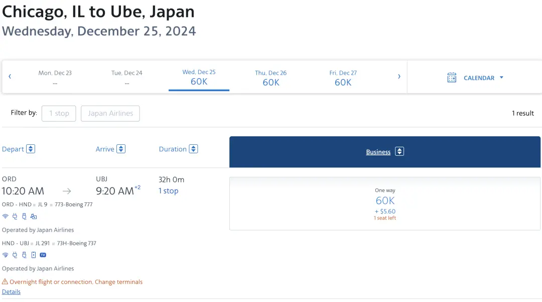Viewport: 542px width, 302px height.
Task: Open the CALENDAR dropdown arrow
Action: tap(501, 78)
